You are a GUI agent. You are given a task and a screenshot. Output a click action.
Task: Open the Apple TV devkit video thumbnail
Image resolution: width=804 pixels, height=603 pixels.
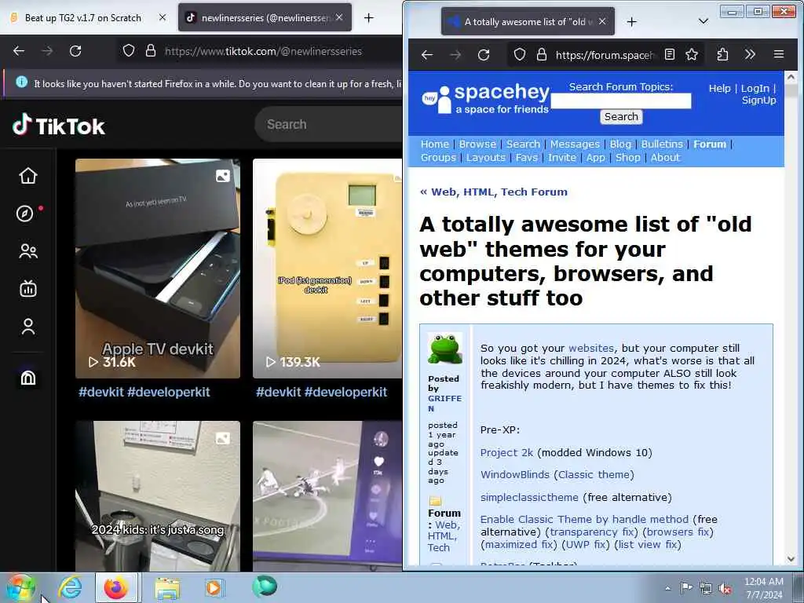[157, 269]
